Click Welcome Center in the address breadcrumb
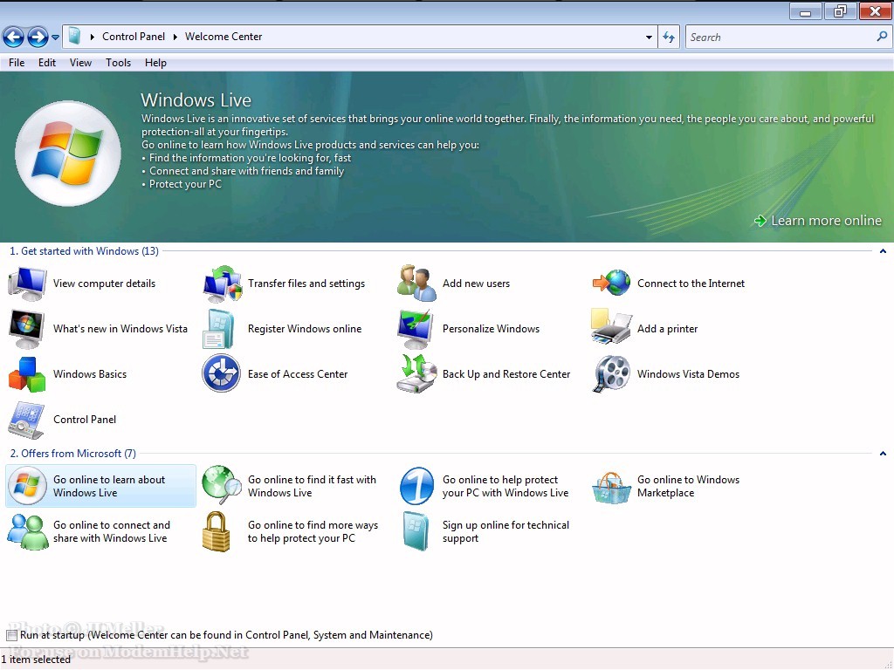The width and height of the screenshot is (894, 670). 223,37
